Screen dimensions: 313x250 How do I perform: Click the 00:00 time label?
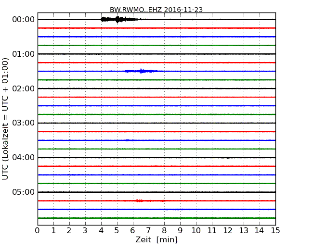pos(24,20)
